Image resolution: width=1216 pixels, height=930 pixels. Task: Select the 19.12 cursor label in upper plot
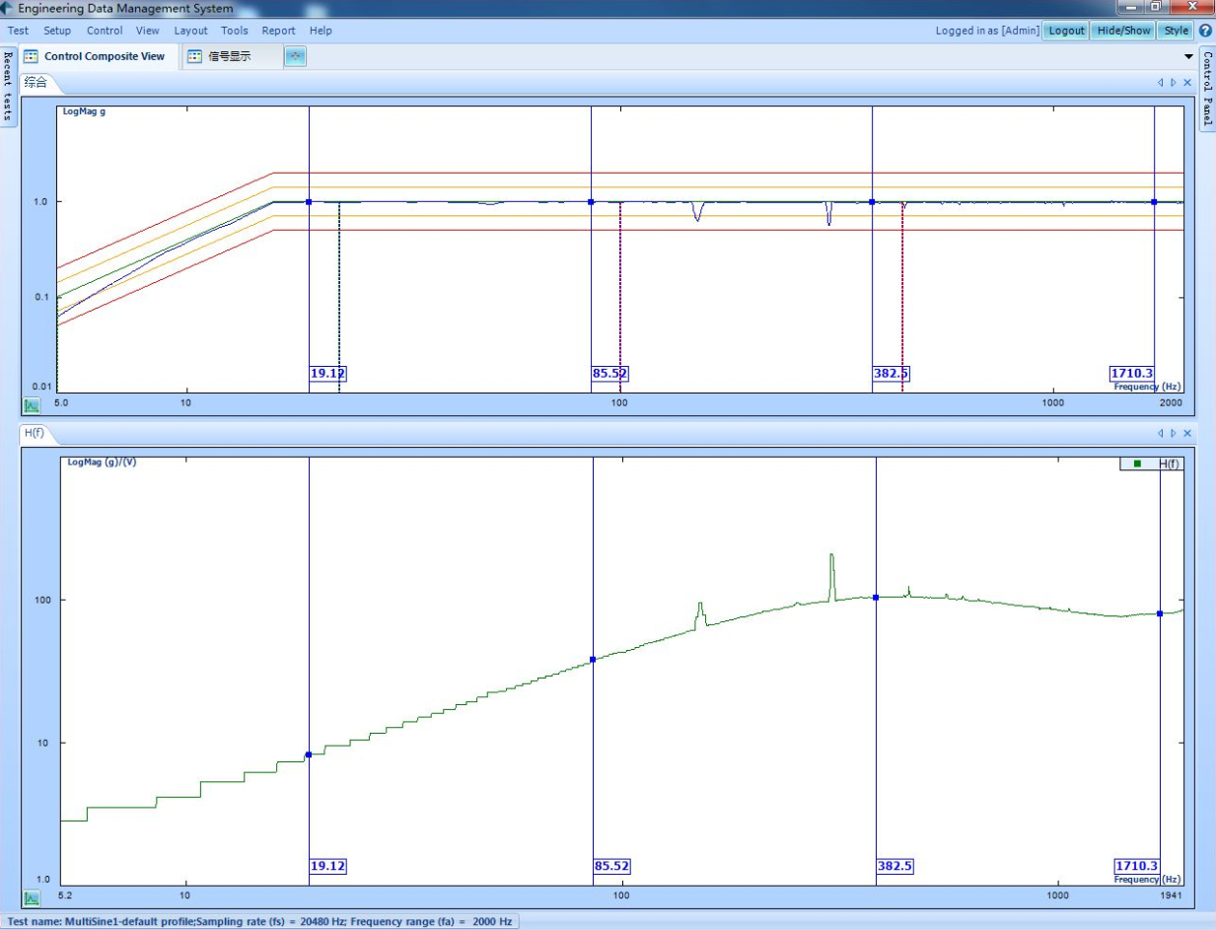[x=328, y=374]
